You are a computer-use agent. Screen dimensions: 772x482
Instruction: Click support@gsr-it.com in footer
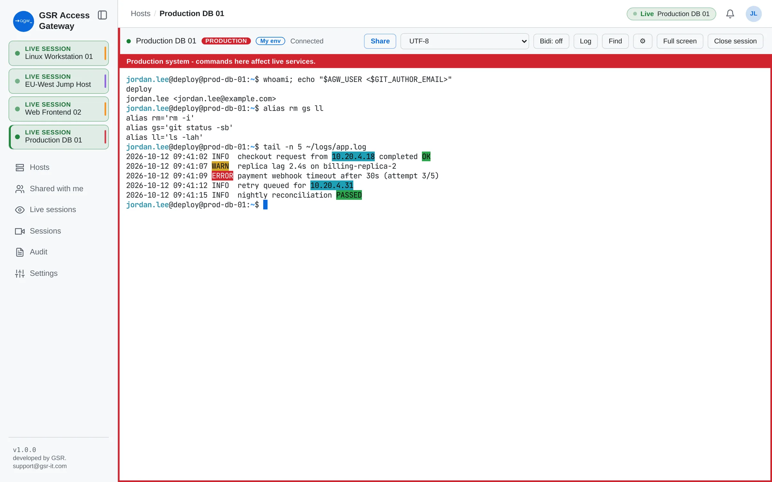click(40, 466)
